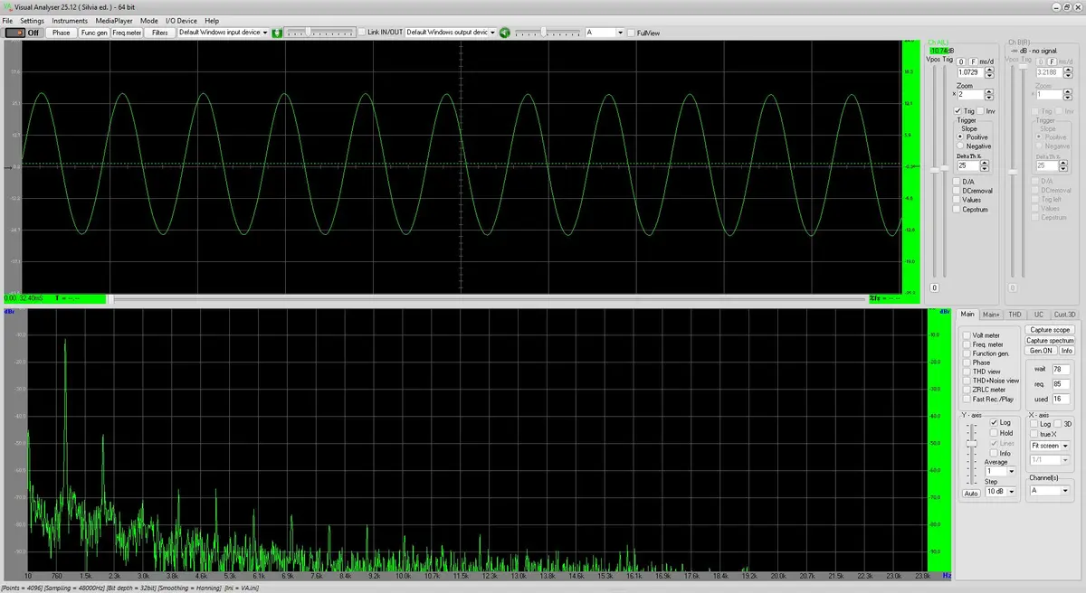Viewport: 1086px width, 593px height.
Task: Tick the Freq. meter checkbox
Action: [967, 344]
